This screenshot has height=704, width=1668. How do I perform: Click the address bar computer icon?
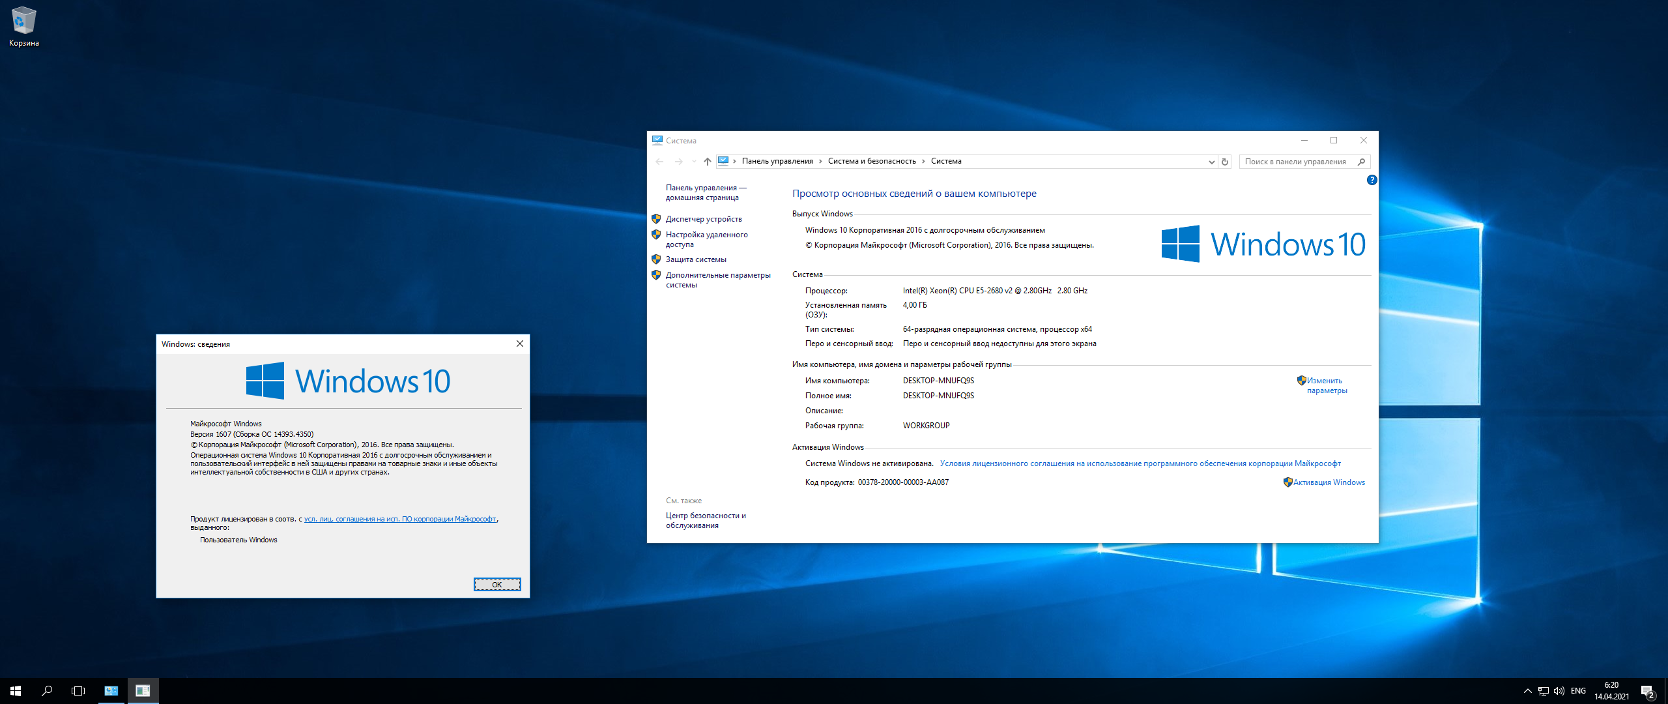723,161
